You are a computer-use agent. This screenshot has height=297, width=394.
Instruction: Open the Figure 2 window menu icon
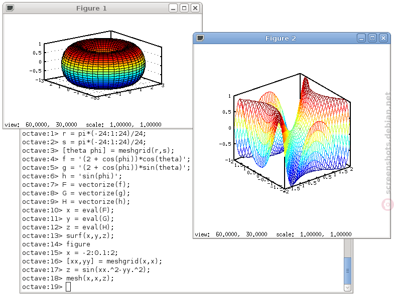pyautogui.click(x=200, y=38)
